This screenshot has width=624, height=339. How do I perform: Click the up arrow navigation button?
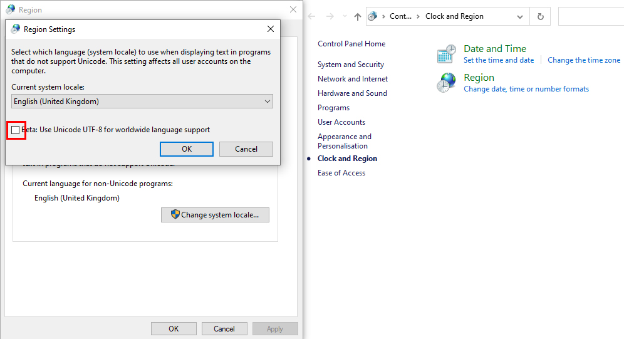358,17
